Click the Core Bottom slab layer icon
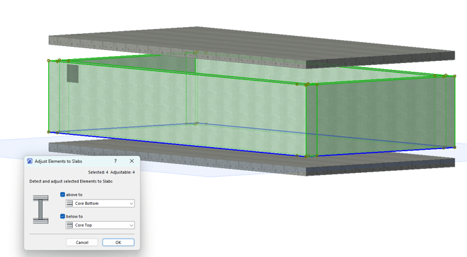The height and width of the screenshot is (257, 467). [69, 203]
